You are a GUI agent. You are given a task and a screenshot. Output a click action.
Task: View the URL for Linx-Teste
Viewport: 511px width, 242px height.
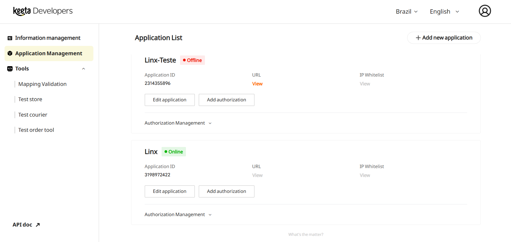coord(257,84)
